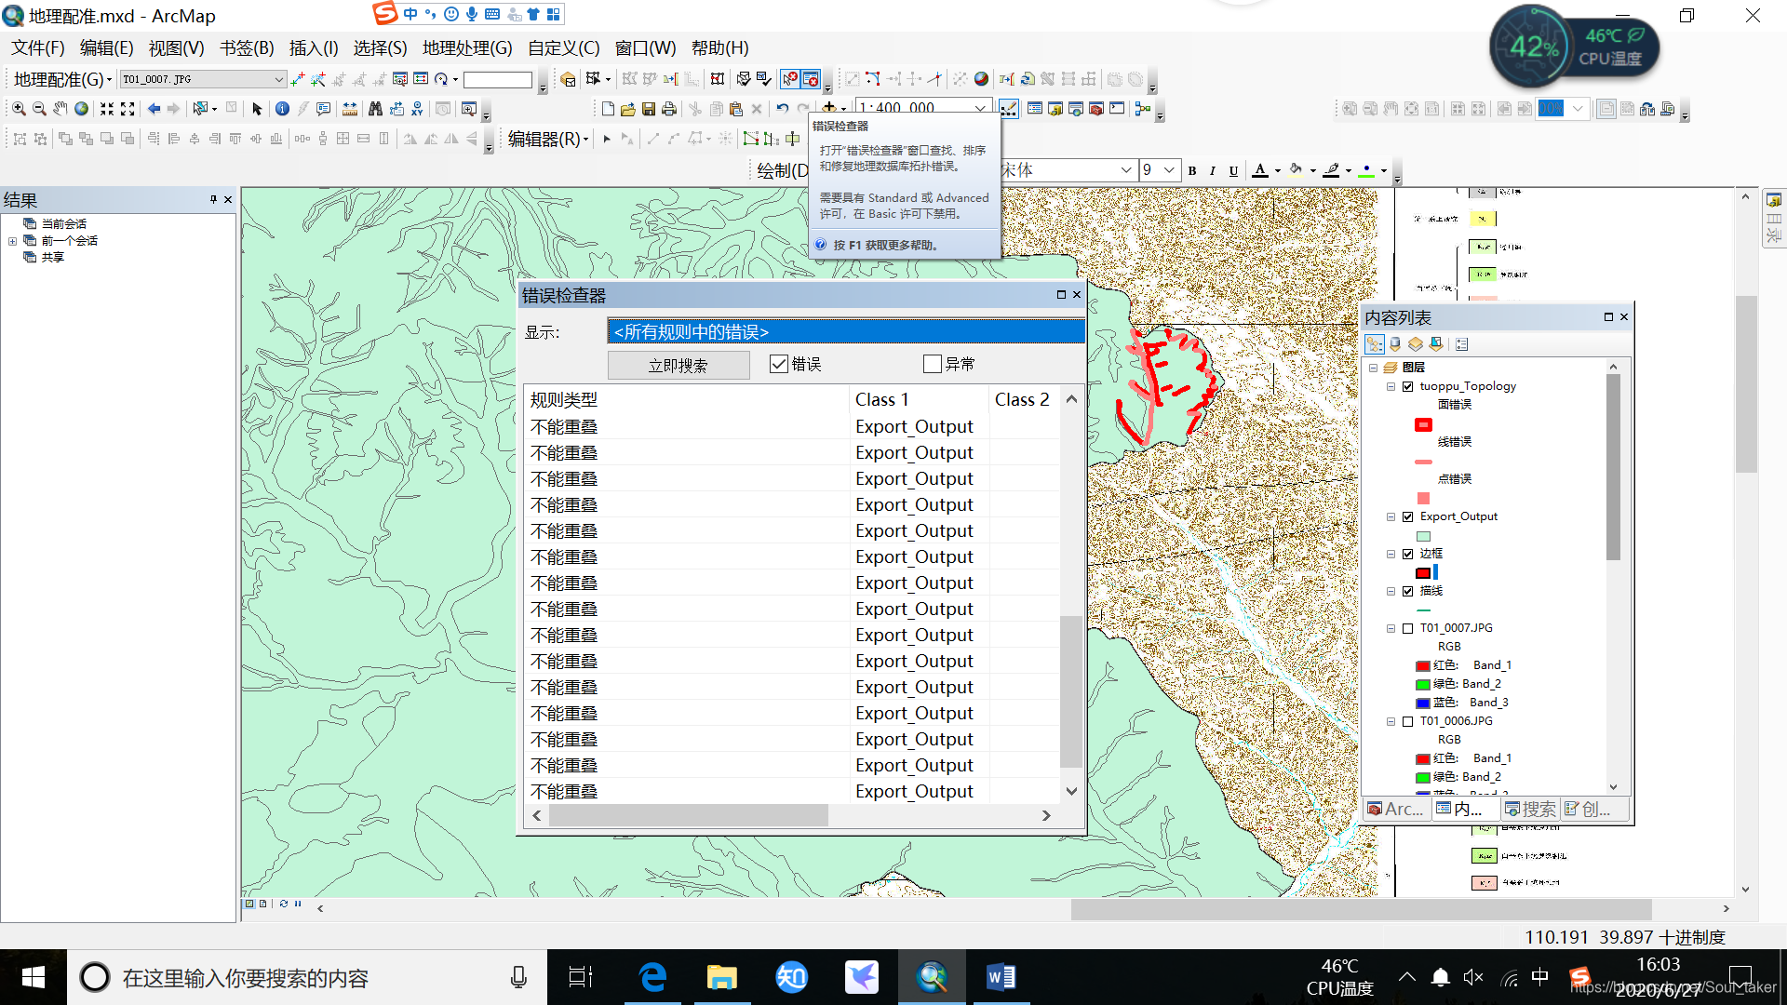1787x1005 pixels.
Task: Select the Zoom In tool
Action: (19, 109)
